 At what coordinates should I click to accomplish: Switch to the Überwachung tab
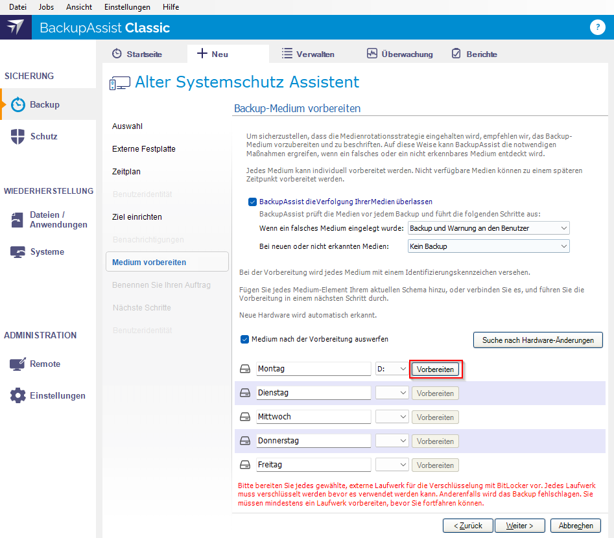click(400, 54)
